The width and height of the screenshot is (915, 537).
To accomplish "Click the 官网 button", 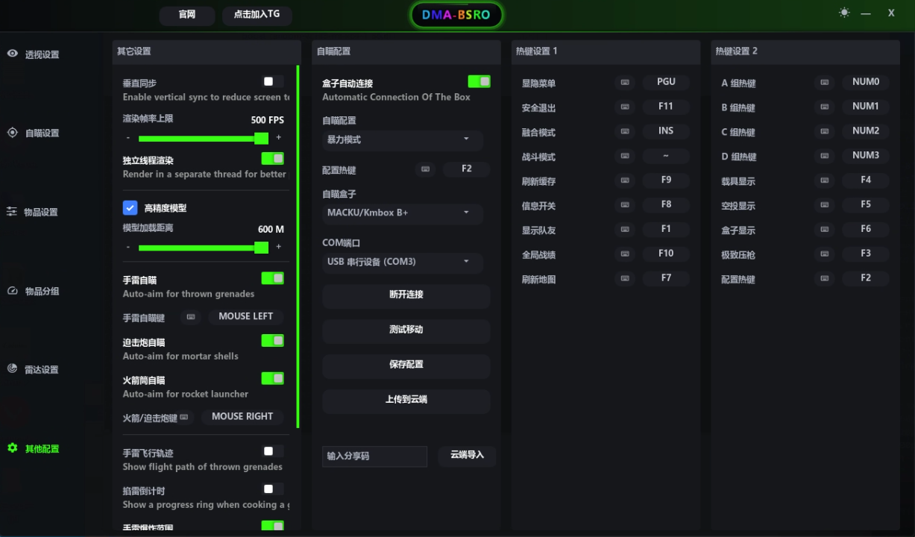I will 186,15.
